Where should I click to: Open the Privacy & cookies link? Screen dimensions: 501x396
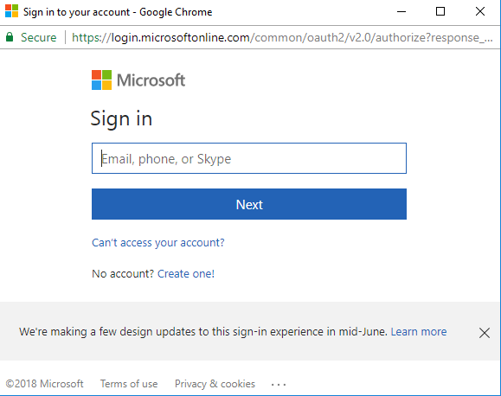[215, 384]
